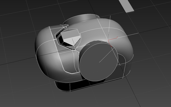
Task: Select the vertical line extending above the gizmo
Action: [109, 28]
